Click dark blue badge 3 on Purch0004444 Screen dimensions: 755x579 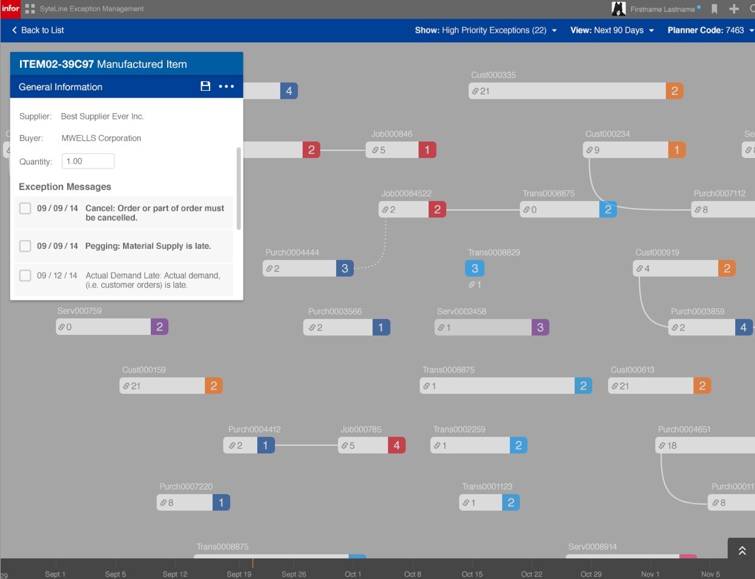345,268
